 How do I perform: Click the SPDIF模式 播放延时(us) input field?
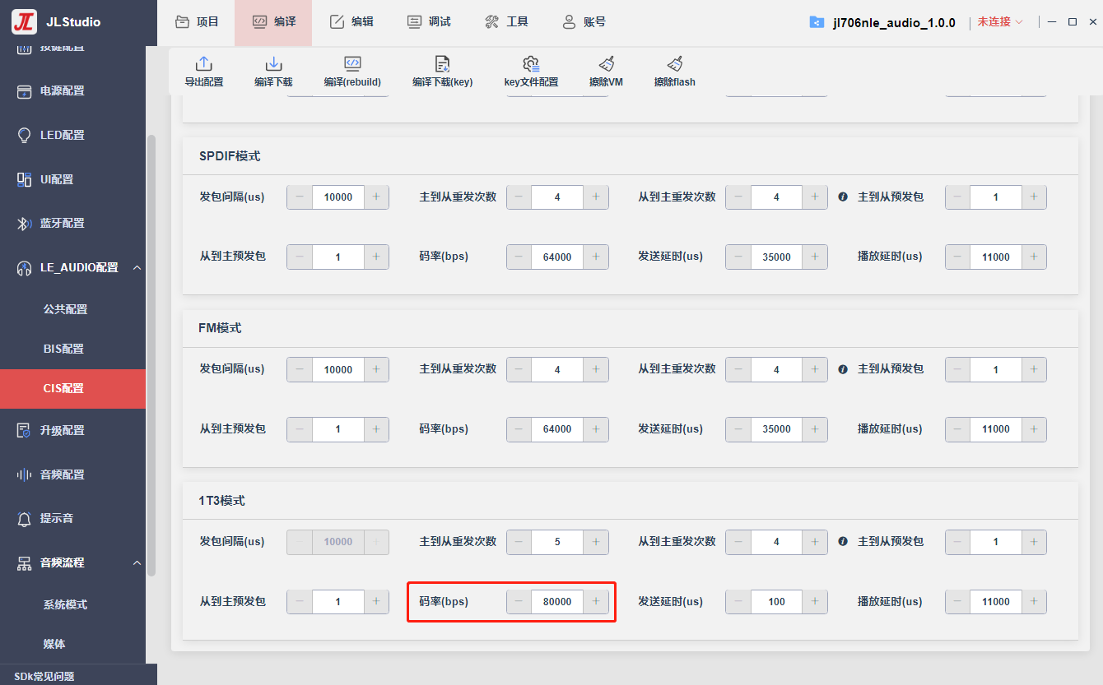pyautogui.click(x=996, y=257)
